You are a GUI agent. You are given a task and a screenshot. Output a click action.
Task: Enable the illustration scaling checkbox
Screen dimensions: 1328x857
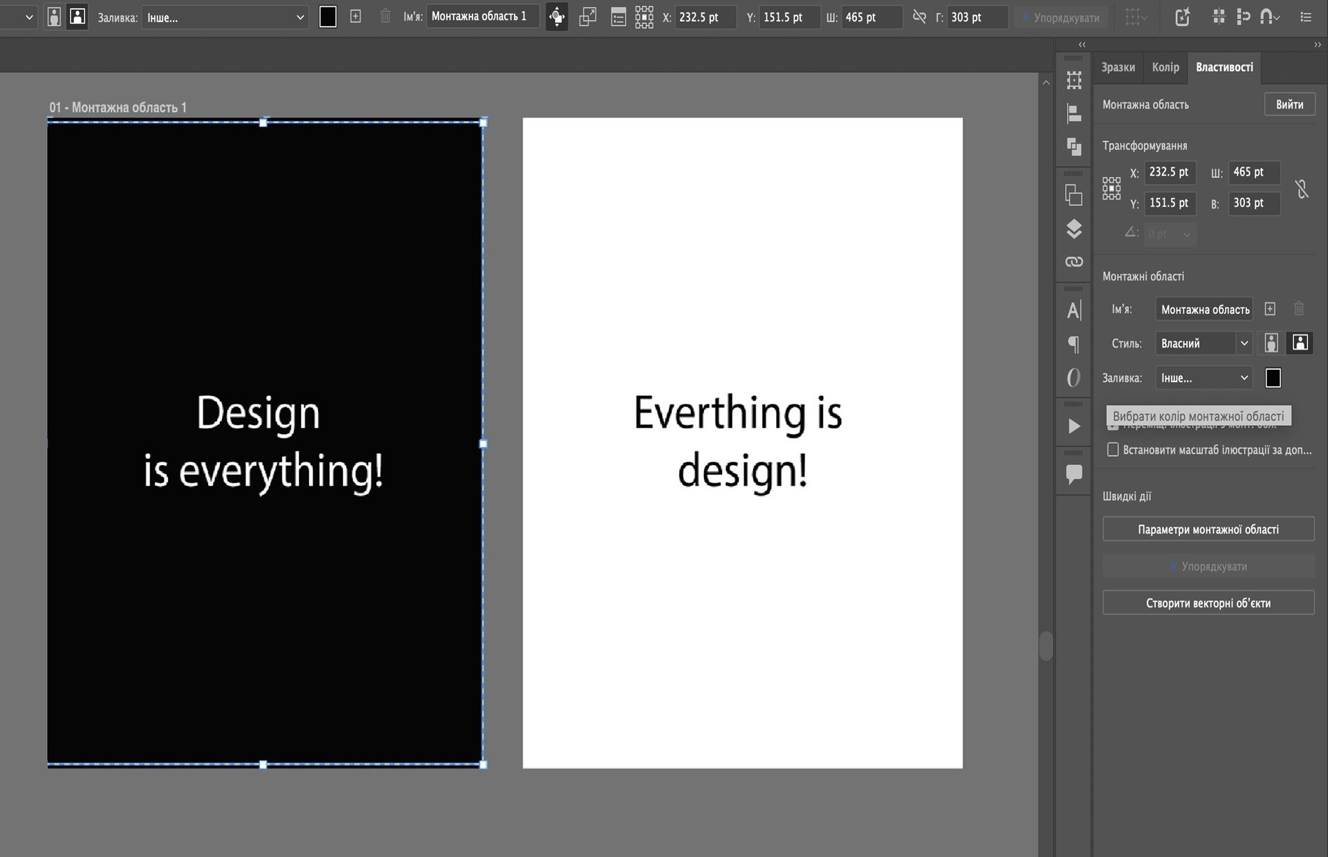click(1113, 450)
